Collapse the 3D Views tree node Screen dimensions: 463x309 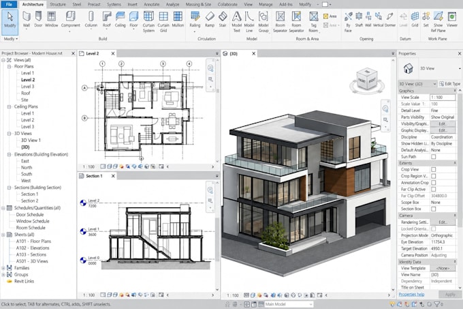(9, 134)
